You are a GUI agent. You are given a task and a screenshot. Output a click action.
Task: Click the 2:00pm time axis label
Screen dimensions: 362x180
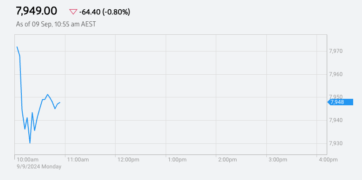click(x=227, y=160)
